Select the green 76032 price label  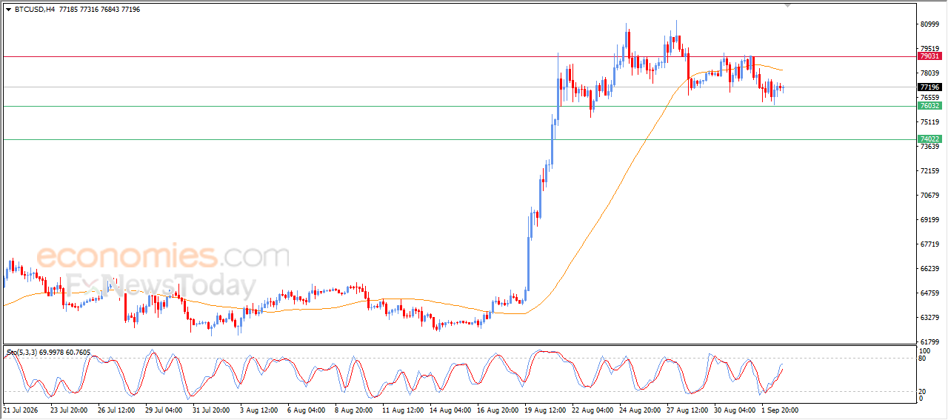click(929, 106)
